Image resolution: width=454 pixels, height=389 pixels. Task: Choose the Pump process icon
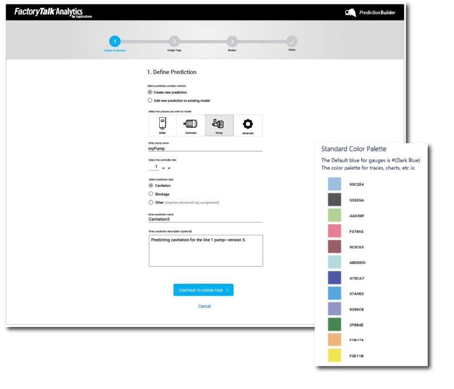click(219, 126)
